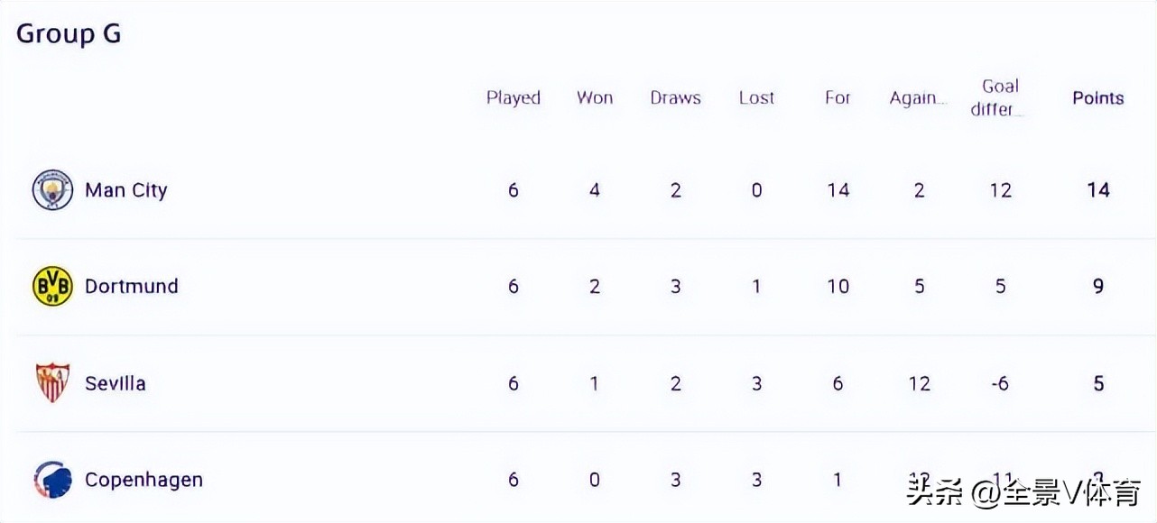The height and width of the screenshot is (523, 1157).
Task: Click the Man City club crest
Action: click(52, 190)
